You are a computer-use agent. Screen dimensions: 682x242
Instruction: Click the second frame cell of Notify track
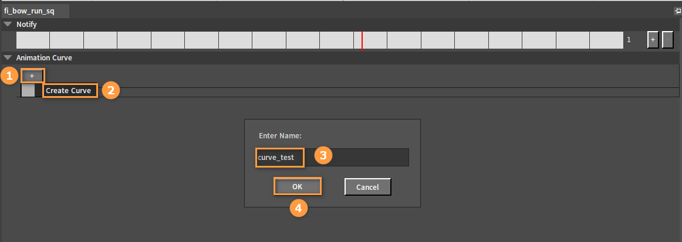coord(66,39)
